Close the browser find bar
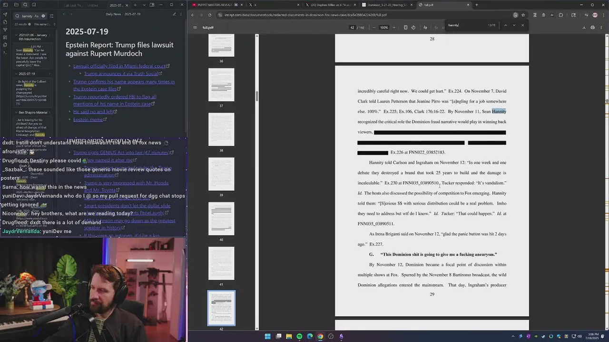The width and height of the screenshot is (609, 342). coord(522,25)
